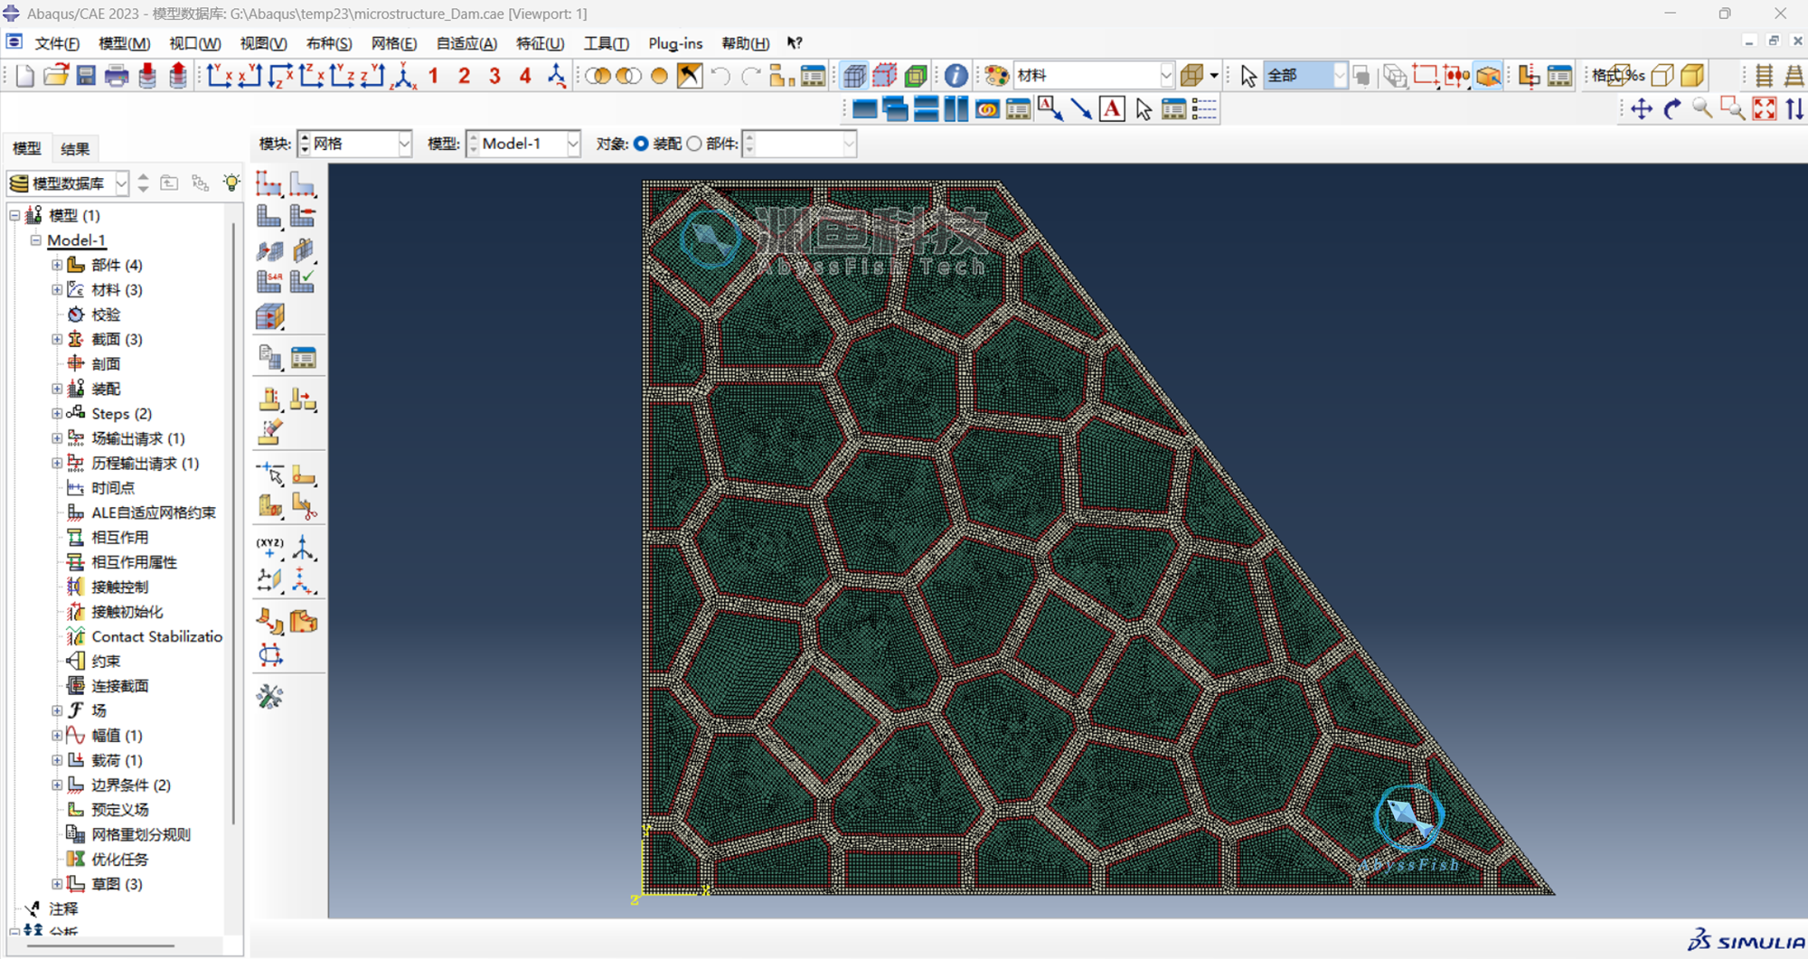
Task: Click the Print icon in toolbar
Action: pos(117,76)
